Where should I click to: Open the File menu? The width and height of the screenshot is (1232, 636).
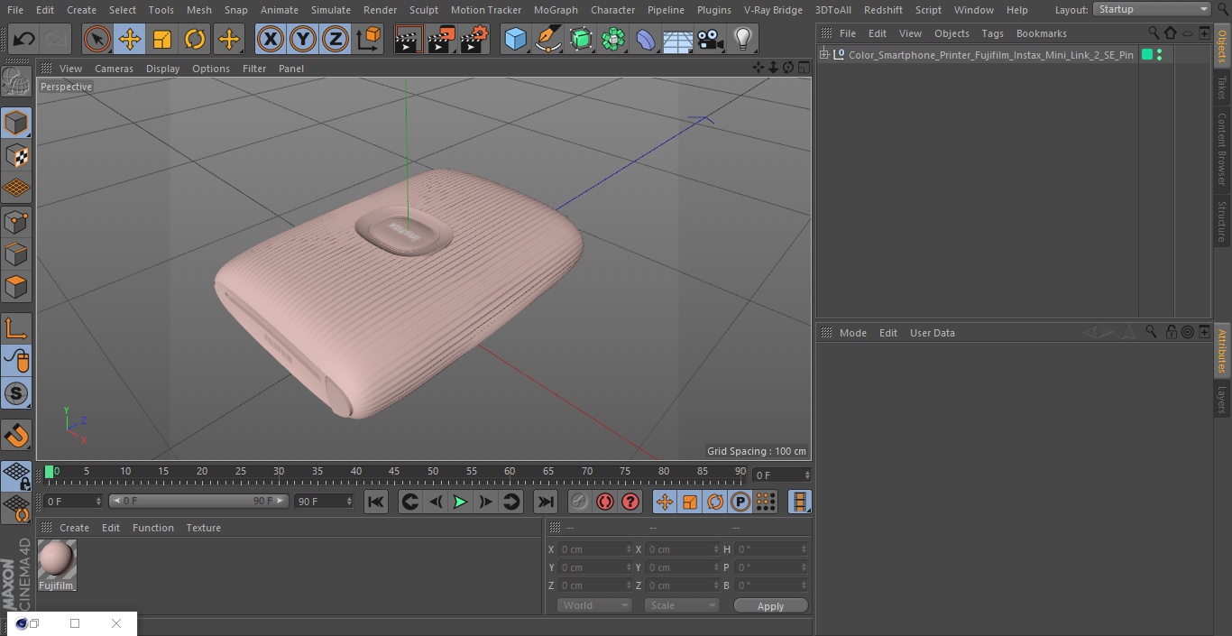(x=15, y=10)
